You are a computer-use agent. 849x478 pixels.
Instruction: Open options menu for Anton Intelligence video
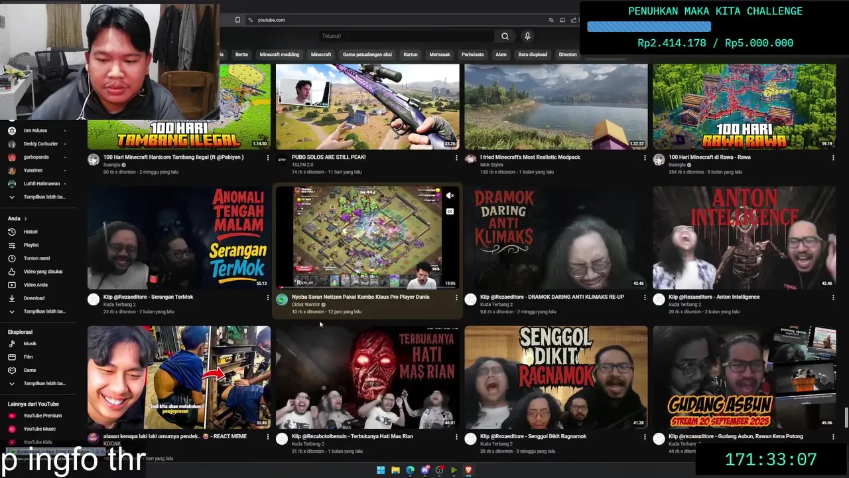pyautogui.click(x=833, y=297)
